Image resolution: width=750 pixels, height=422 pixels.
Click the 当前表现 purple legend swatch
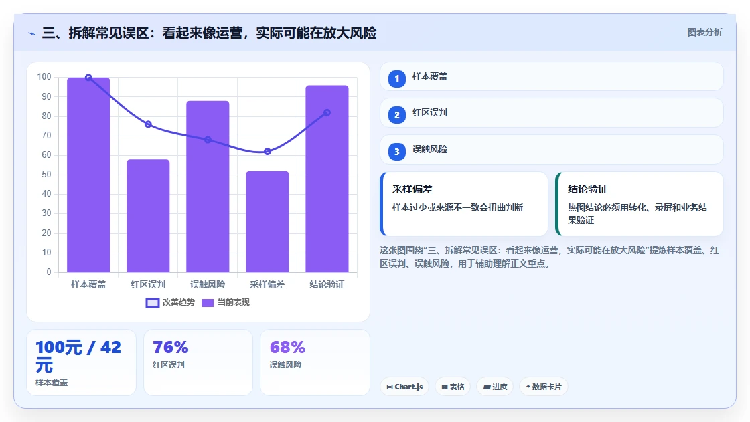point(207,303)
